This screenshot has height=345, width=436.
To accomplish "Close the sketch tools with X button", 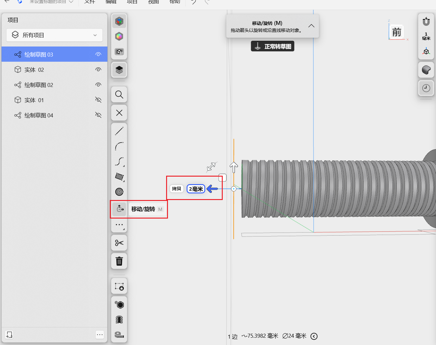I will click(x=119, y=113).
